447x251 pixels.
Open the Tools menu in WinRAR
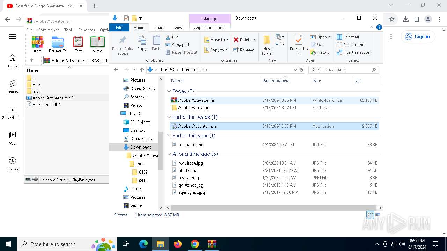69,30
